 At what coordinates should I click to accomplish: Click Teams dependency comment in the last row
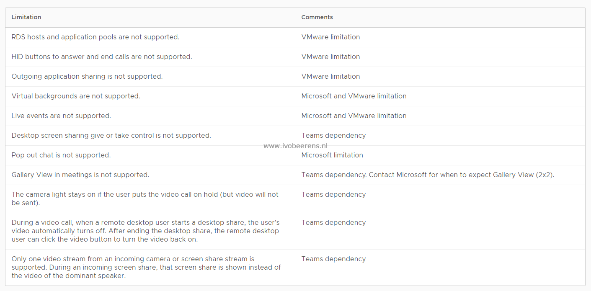pyautogui.click(x=333, y=259)
